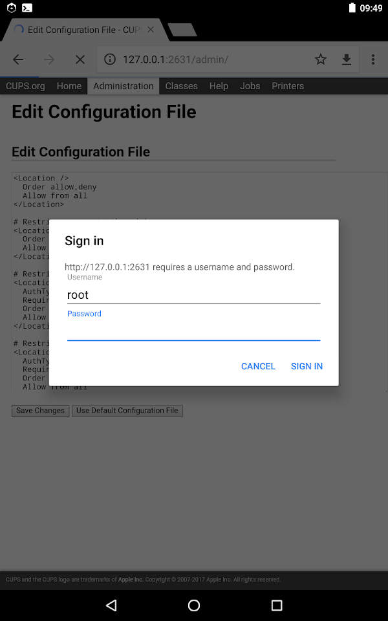Screen dimensions: 388x621
Task: Tap the Android back navigation button
Action: click(112, 605)
